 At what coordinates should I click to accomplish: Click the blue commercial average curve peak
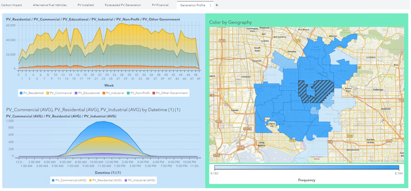pyautogui.click(x=104, y=122)
